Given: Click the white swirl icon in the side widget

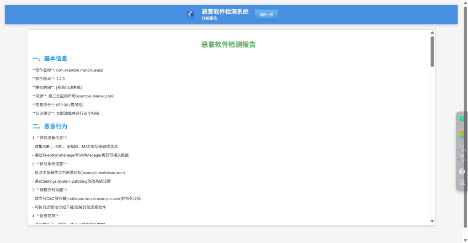Looking at the screenshot, I should click(x=462, y=171).
